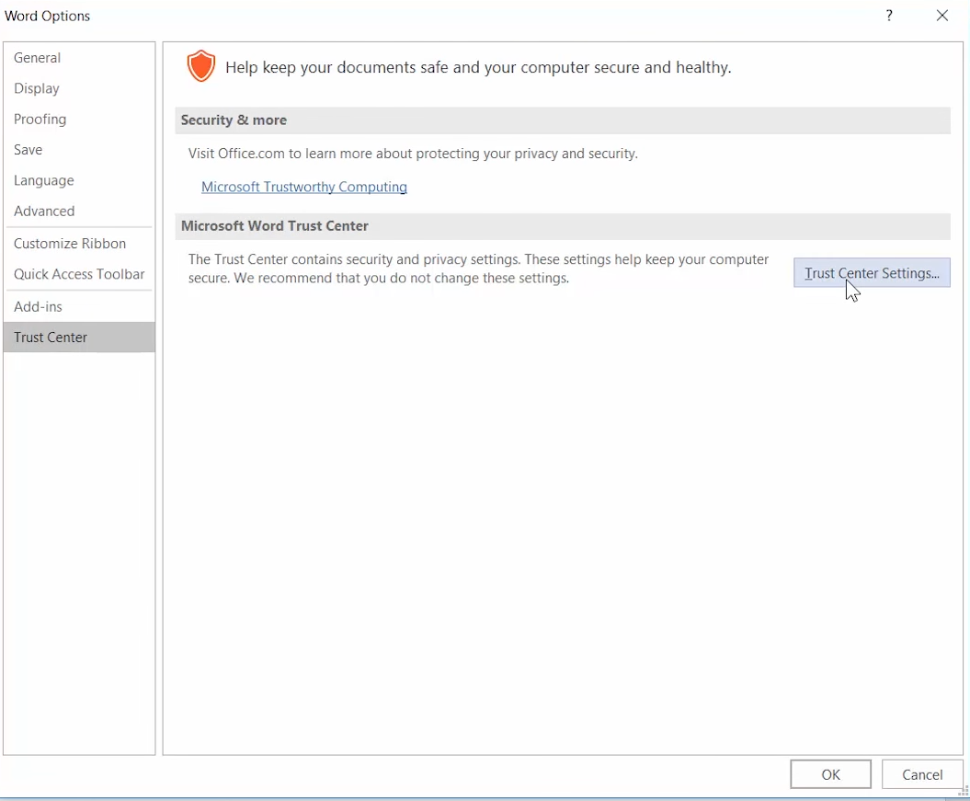Click the Word Options dialog title
The image size is (970, 801).
pos(48,16)
